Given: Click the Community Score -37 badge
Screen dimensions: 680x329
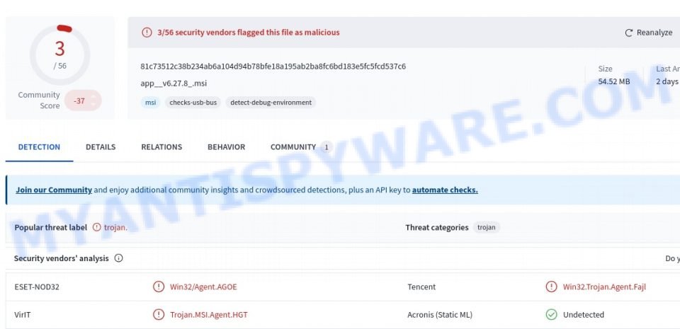Looking at the screenshot, I should click(x=83, y=101).
